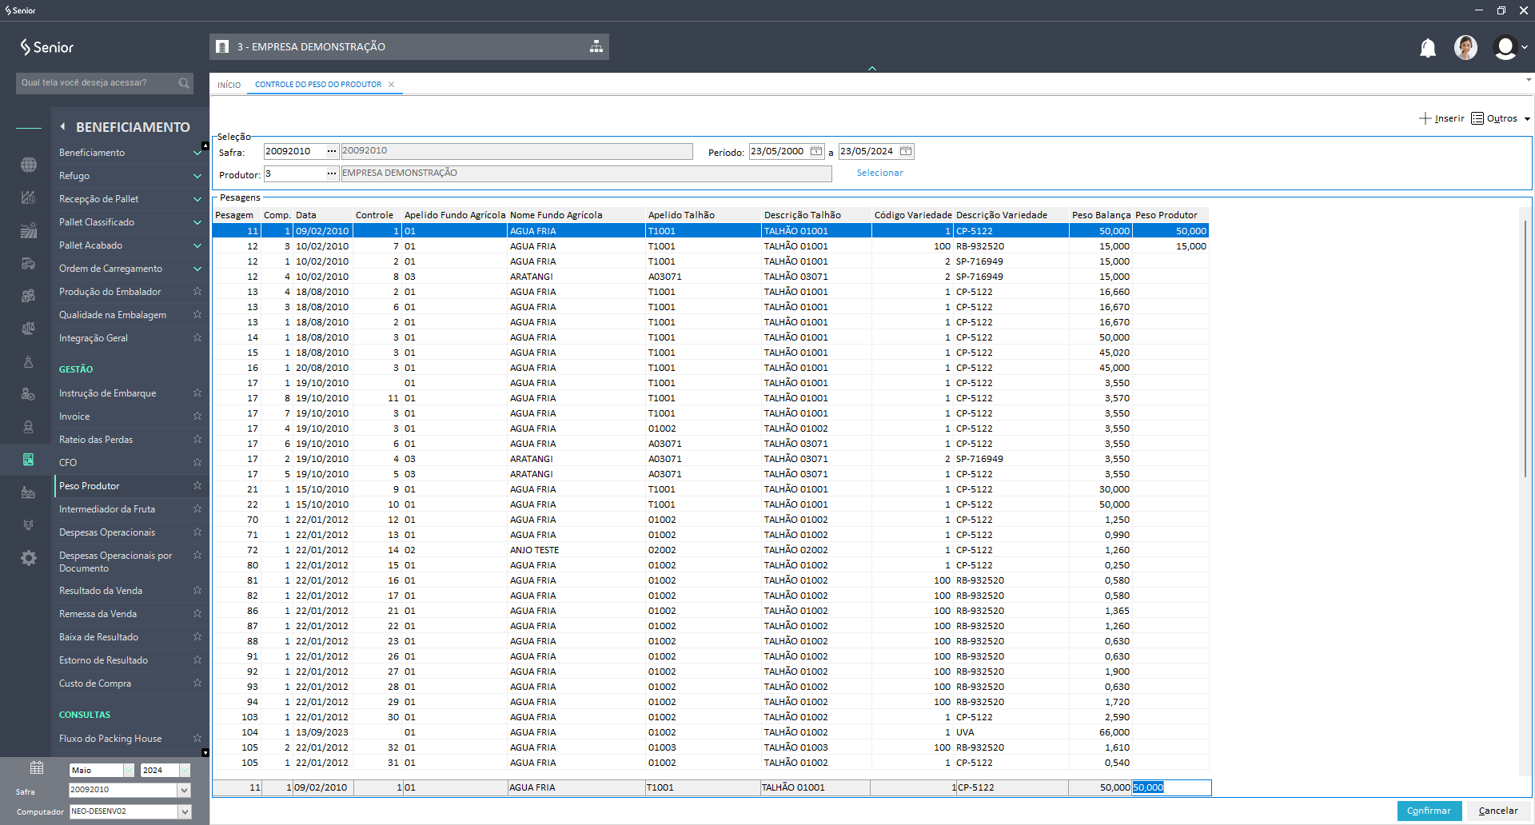Click the search magnifier icon

pyautogui.click(x=184, y=83)
